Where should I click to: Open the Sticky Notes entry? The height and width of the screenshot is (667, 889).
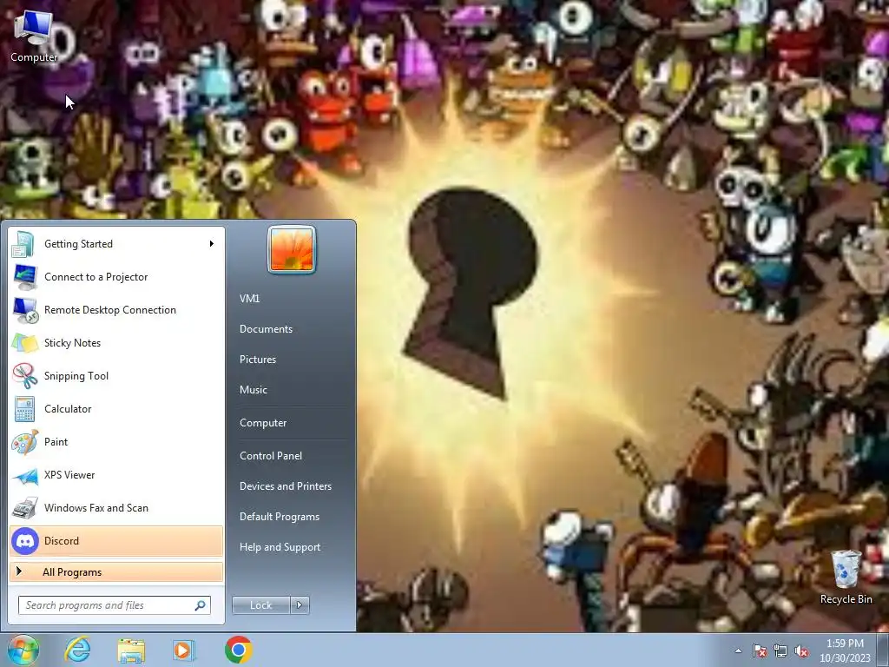tap(116, 342)
